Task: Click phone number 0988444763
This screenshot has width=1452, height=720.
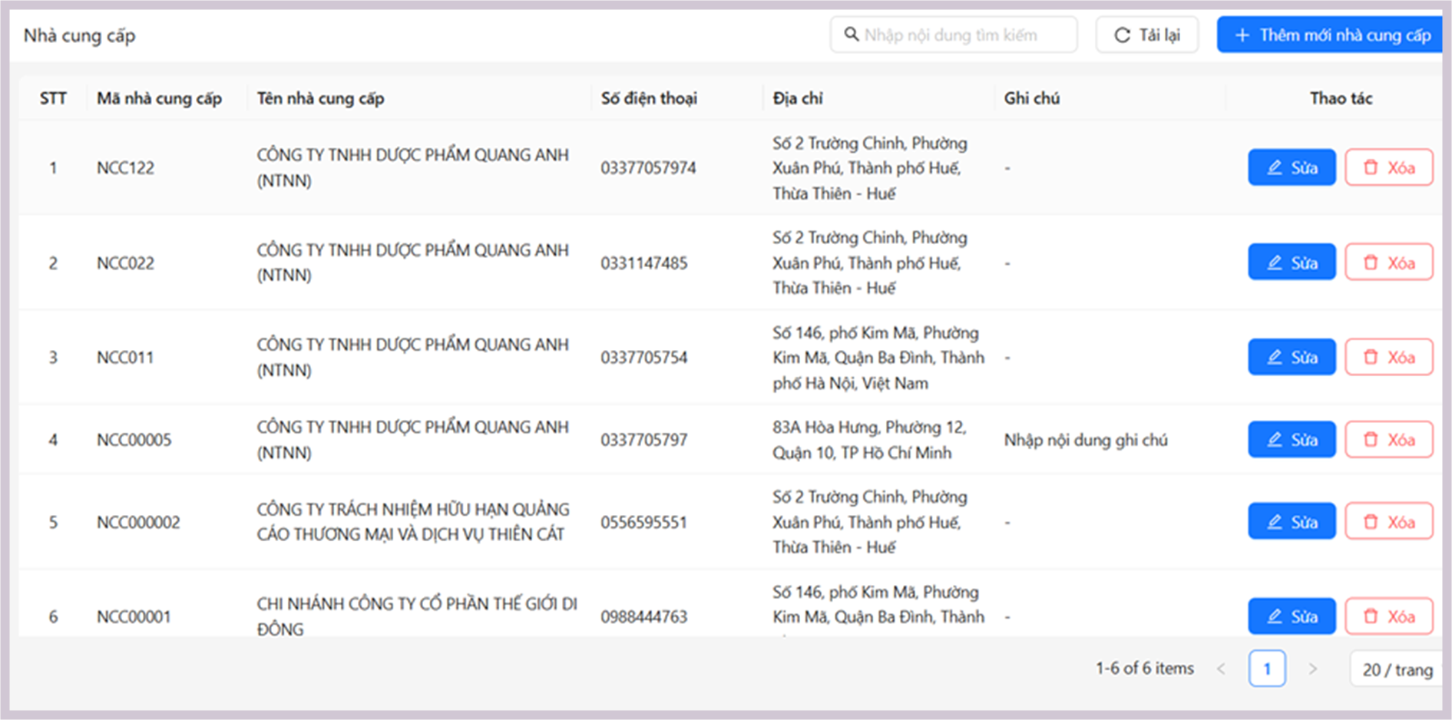Action: click(643, 616)
